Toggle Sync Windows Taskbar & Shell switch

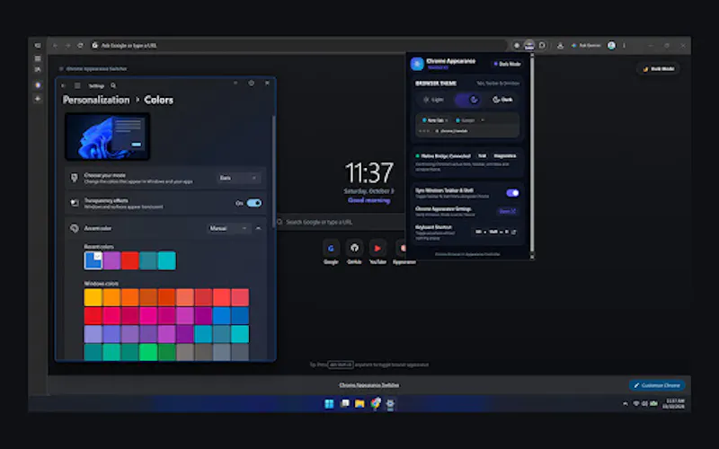tap(512, 193)
